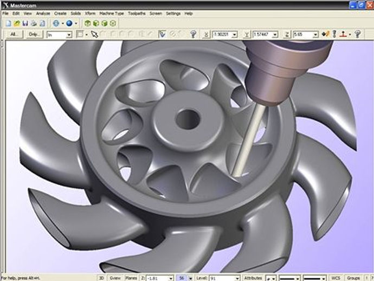
Task: Toggle the 3D mode button
Action: tap(101, 278)
